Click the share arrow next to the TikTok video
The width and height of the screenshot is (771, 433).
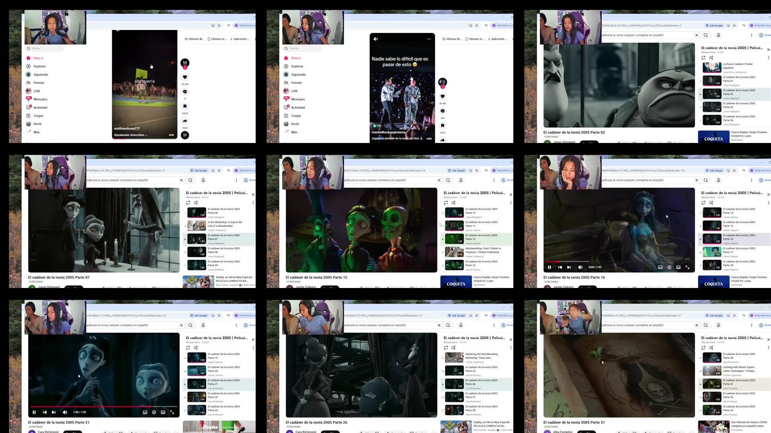[x=185, y=120]
